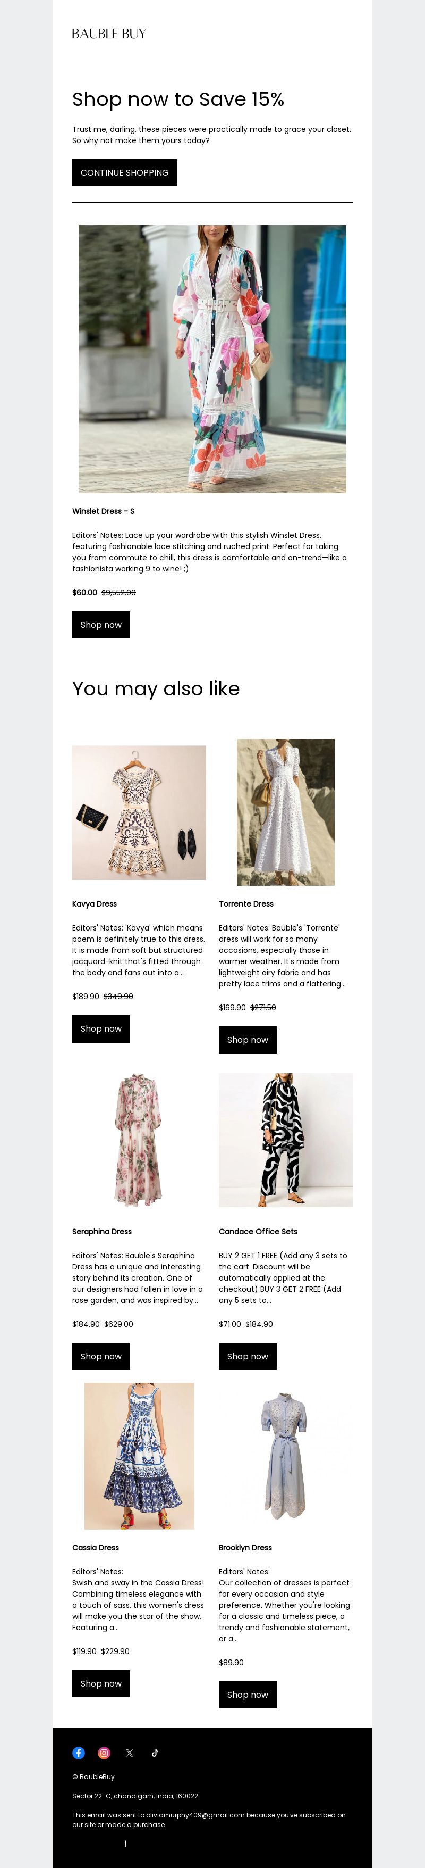Click Shop now under Seraphina Dress
This screenshot has width=425, height=1868.
point(101,1356)
